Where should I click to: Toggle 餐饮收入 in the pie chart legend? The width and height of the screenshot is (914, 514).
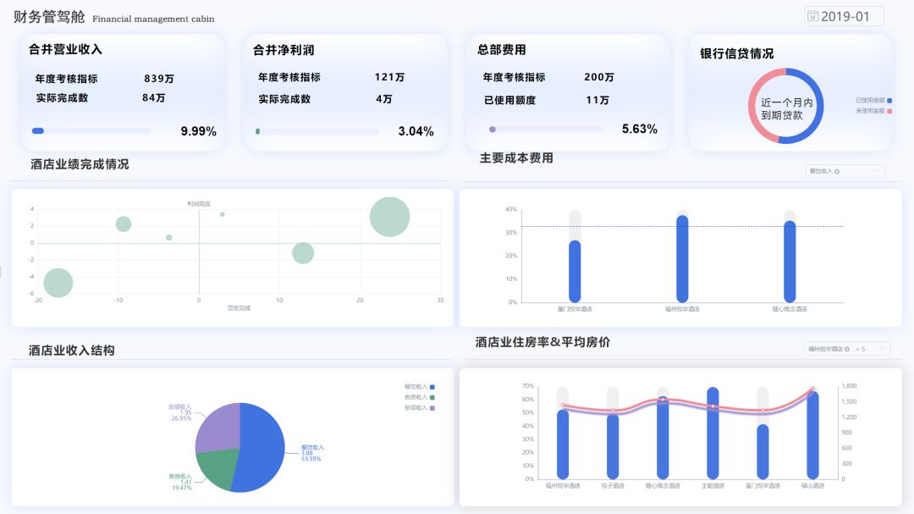[x=419, y=387]
